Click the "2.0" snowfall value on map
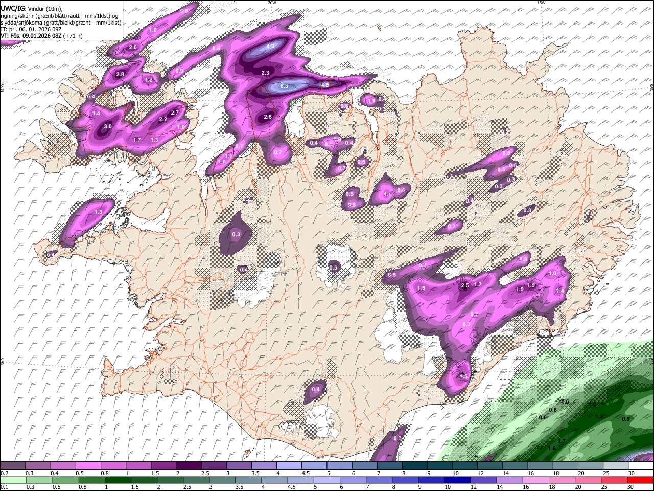The height and width of the screenshot is (491, 654). pos(133,47)
